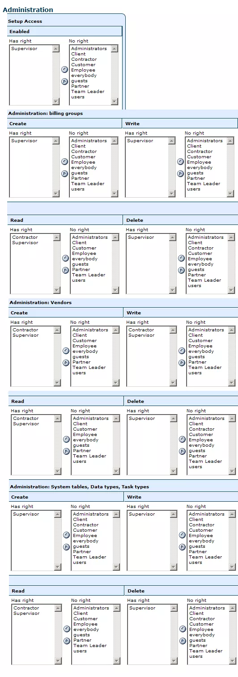Click left arrow icon in Setup Access Enabled
The width and height of the screenshot is (238, 677).
pyautogui.click(x=64, y=69)
